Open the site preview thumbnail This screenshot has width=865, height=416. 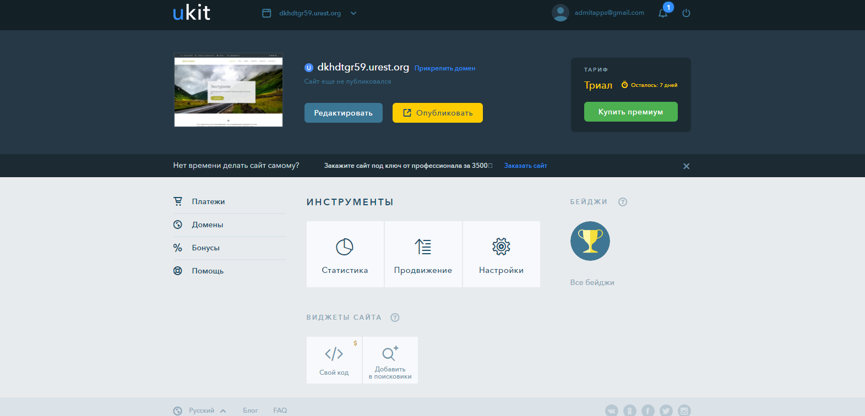(229, 90)
